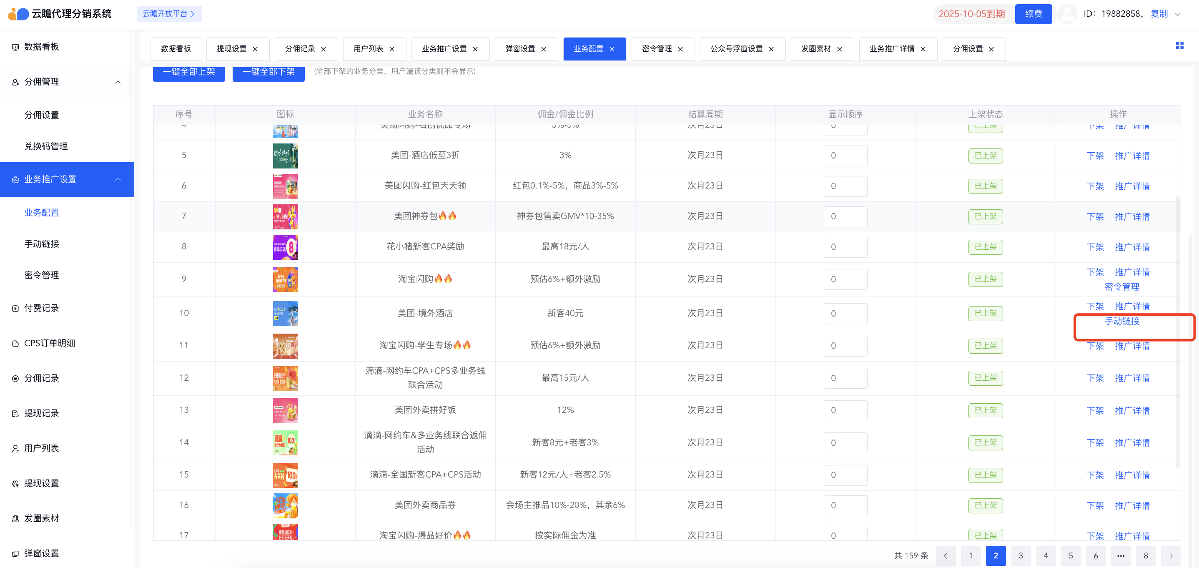The height and width of the screenshot is (568, 1199).
Task: Switch to the 发圈素材 tab
Action: click(815, 49)
